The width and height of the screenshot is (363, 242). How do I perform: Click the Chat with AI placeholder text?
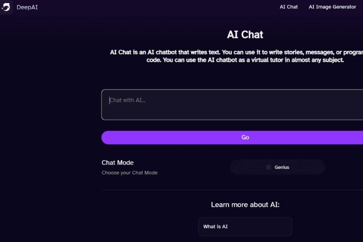coord(128,100)
